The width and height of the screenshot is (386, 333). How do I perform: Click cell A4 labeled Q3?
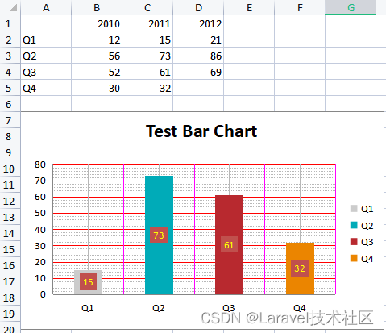tap(46, 72)
